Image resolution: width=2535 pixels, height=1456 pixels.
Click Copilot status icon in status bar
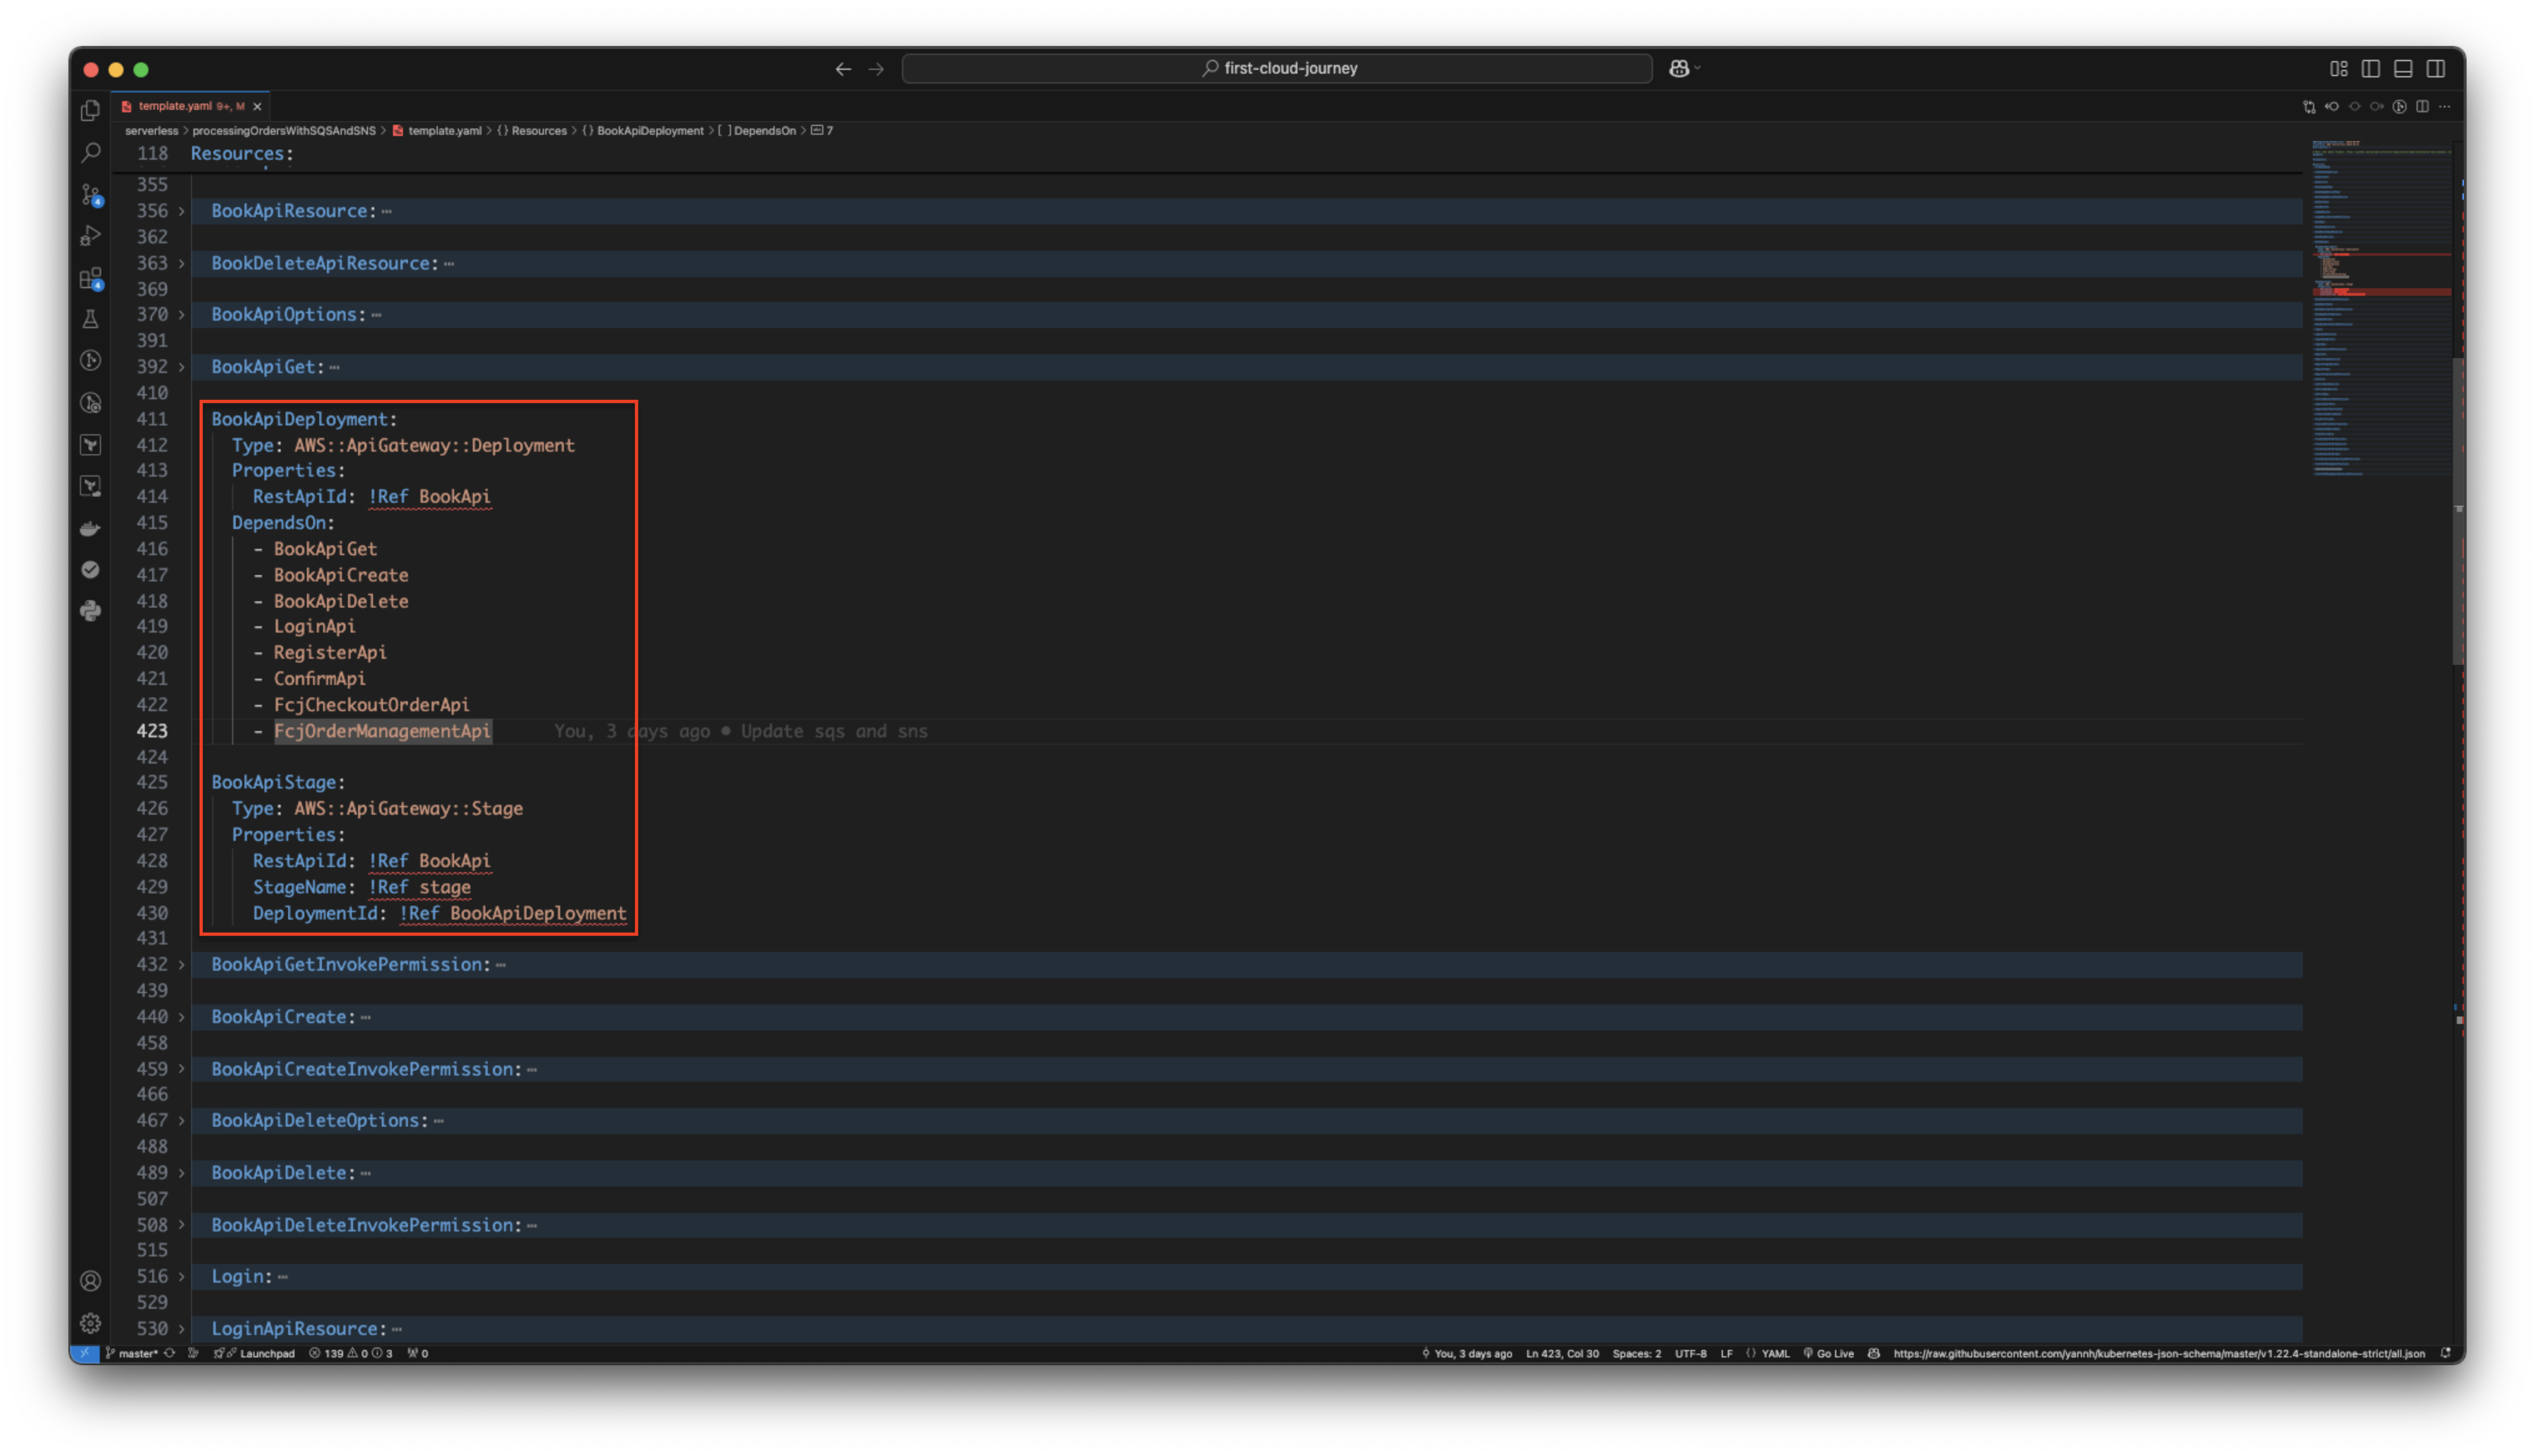pyautogui.click(x=1874, y=1353)
